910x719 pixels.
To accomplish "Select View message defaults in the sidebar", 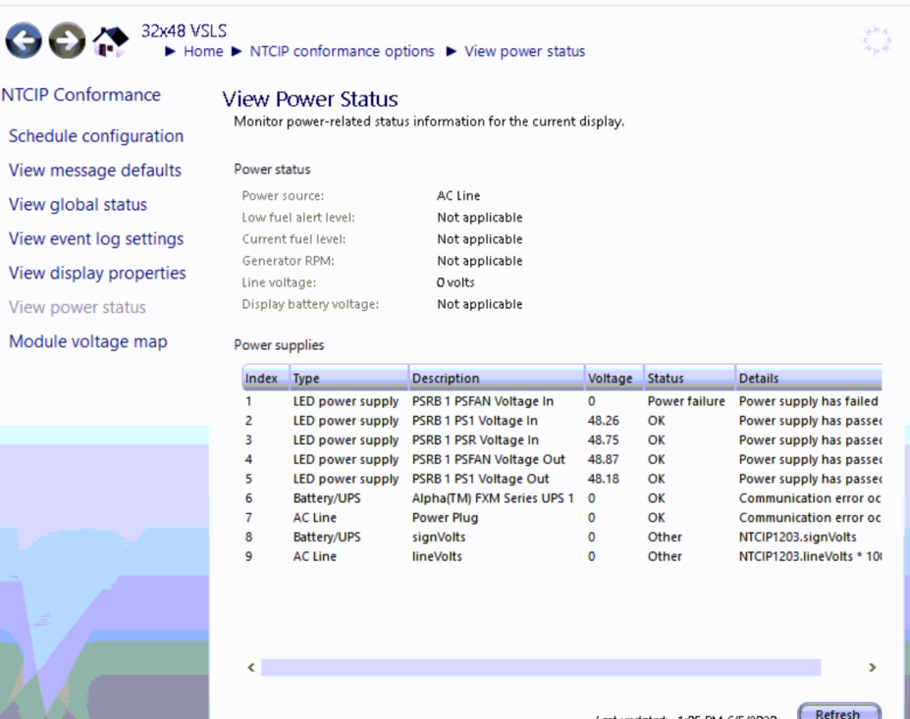I will tap(94, 171).
